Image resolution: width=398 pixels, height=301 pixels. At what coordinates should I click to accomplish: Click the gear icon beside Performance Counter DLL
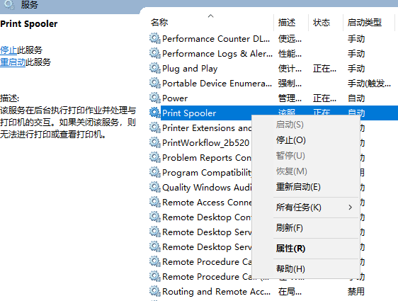tap(155, 38)
